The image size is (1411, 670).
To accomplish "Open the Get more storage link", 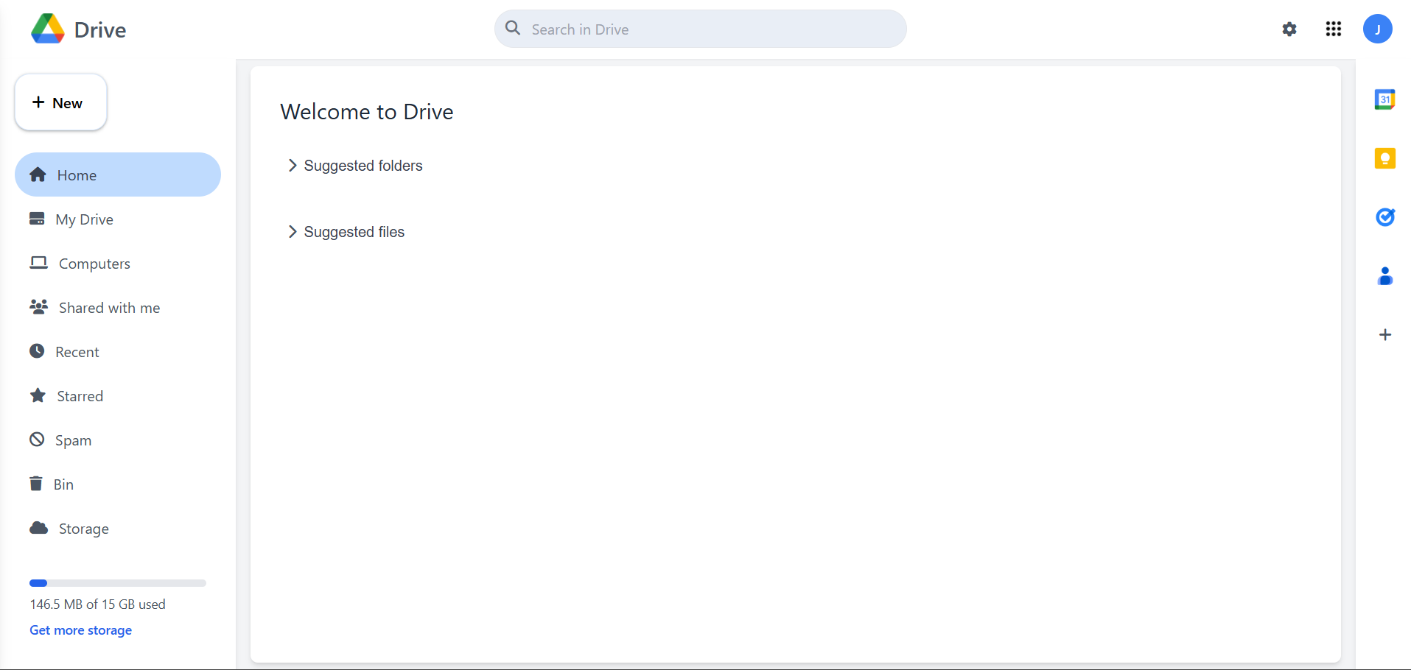I will click(x=80, y=630).
